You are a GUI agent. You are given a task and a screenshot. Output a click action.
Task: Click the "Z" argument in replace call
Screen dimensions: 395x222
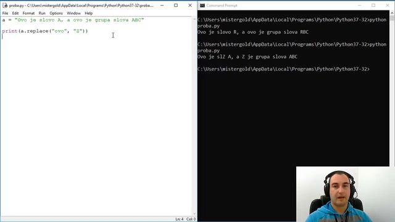pyautogui.click(x=78, y=31)
